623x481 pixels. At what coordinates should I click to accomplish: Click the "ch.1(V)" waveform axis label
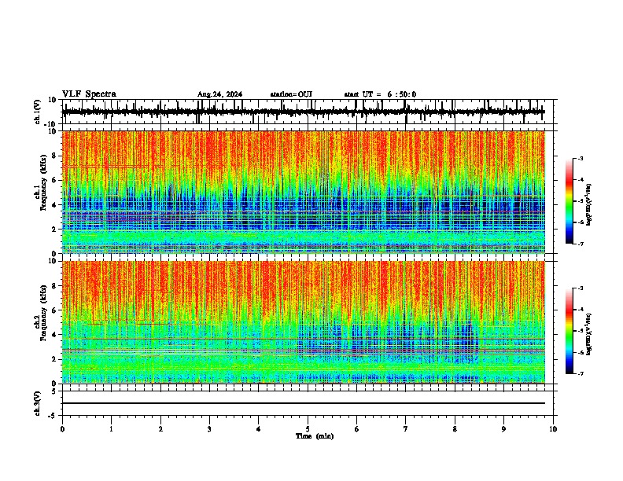coord(38,112)
